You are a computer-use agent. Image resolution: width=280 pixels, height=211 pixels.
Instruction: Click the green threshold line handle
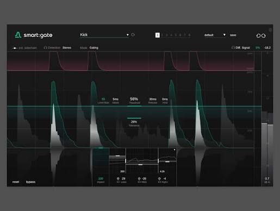tap(134, 106)
